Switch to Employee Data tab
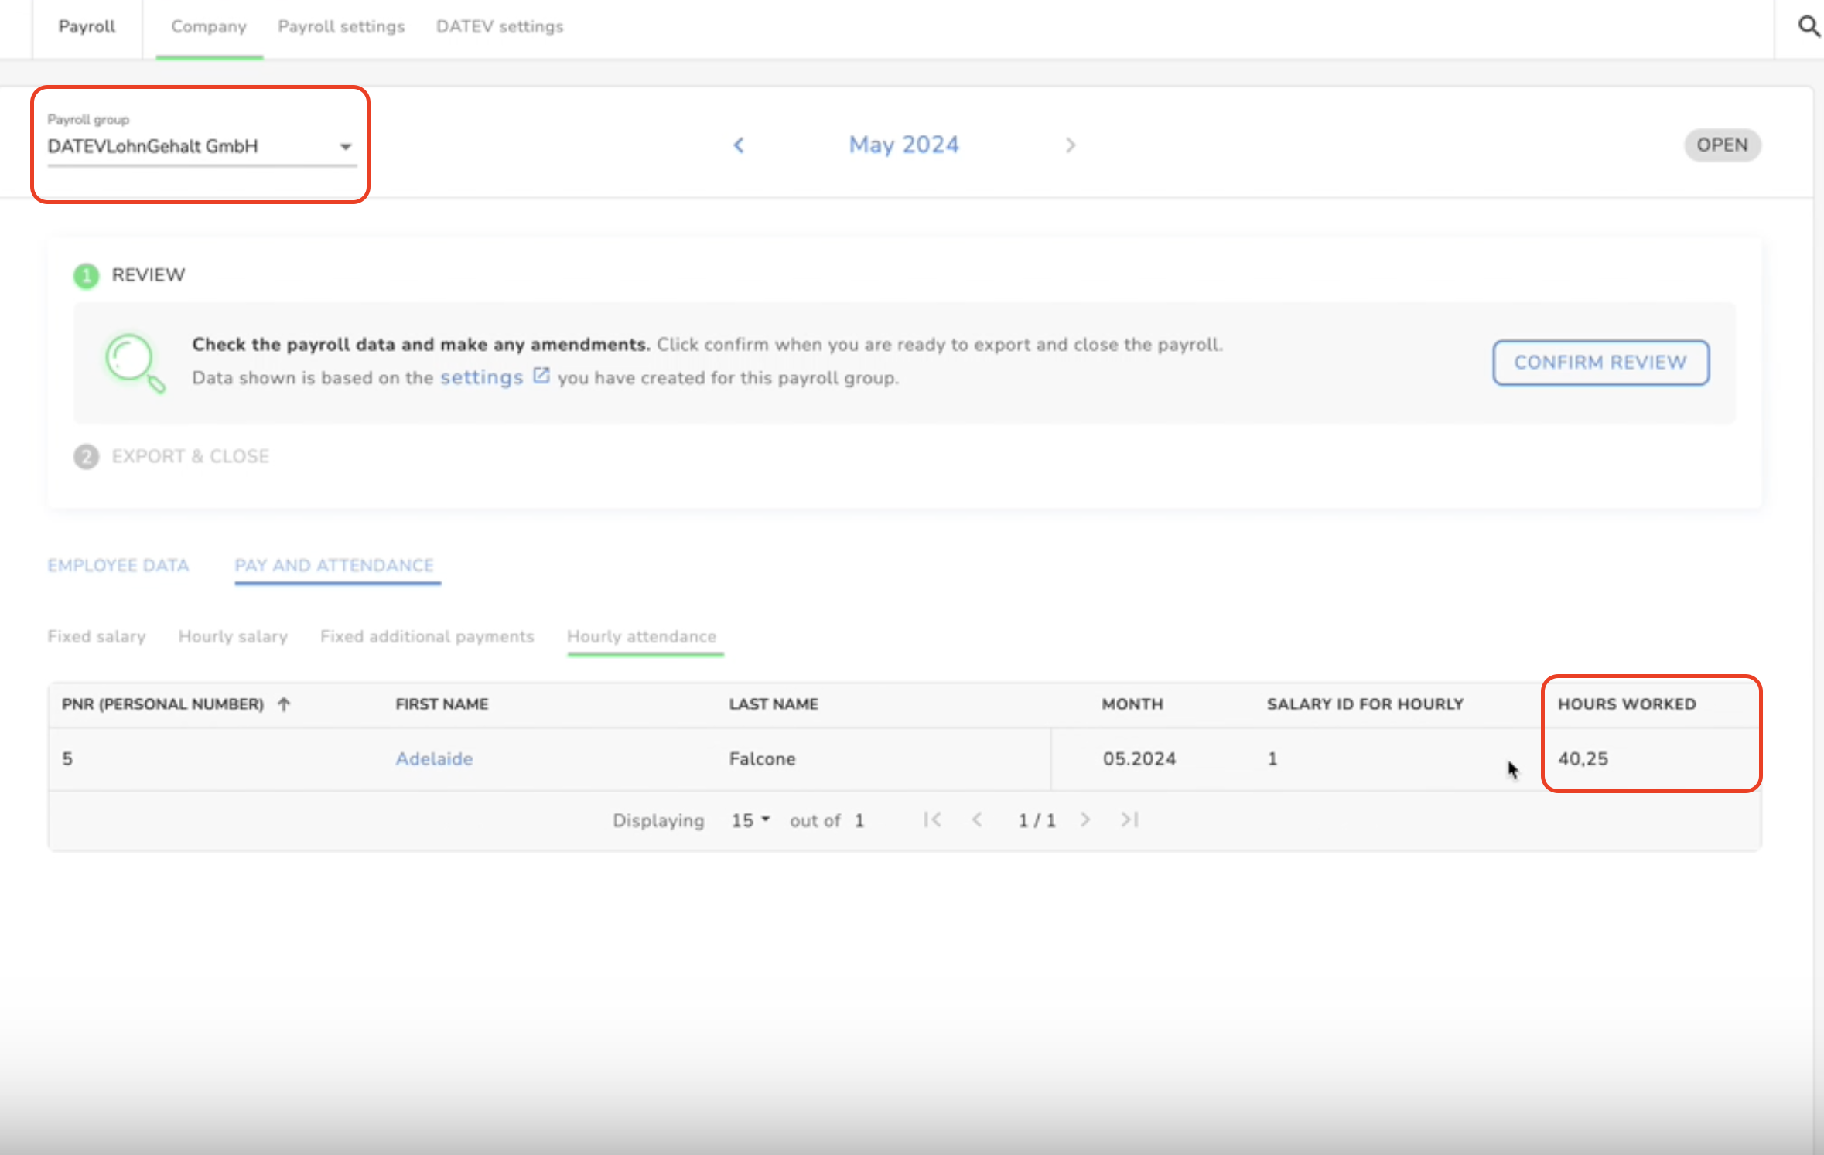Screen dimensions: 1824x1155 [118, 566]
